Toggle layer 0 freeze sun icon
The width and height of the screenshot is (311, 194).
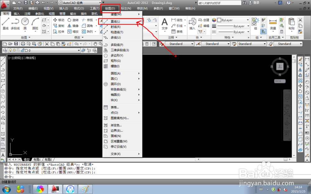click(14, 51)
